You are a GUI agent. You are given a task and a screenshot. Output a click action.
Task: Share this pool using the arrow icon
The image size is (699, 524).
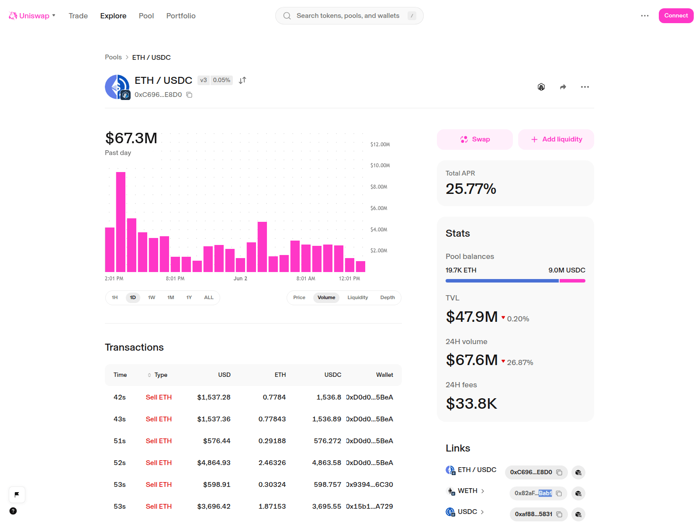[x=563, y=87]
